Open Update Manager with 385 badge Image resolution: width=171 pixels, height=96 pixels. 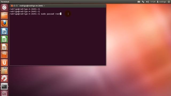(4, 71)
